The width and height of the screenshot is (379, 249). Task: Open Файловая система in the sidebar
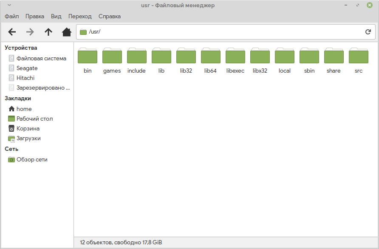37,58
